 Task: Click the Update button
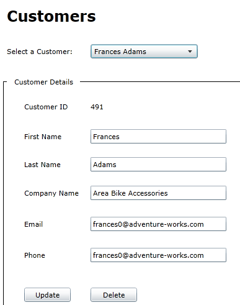click(47, 295)
